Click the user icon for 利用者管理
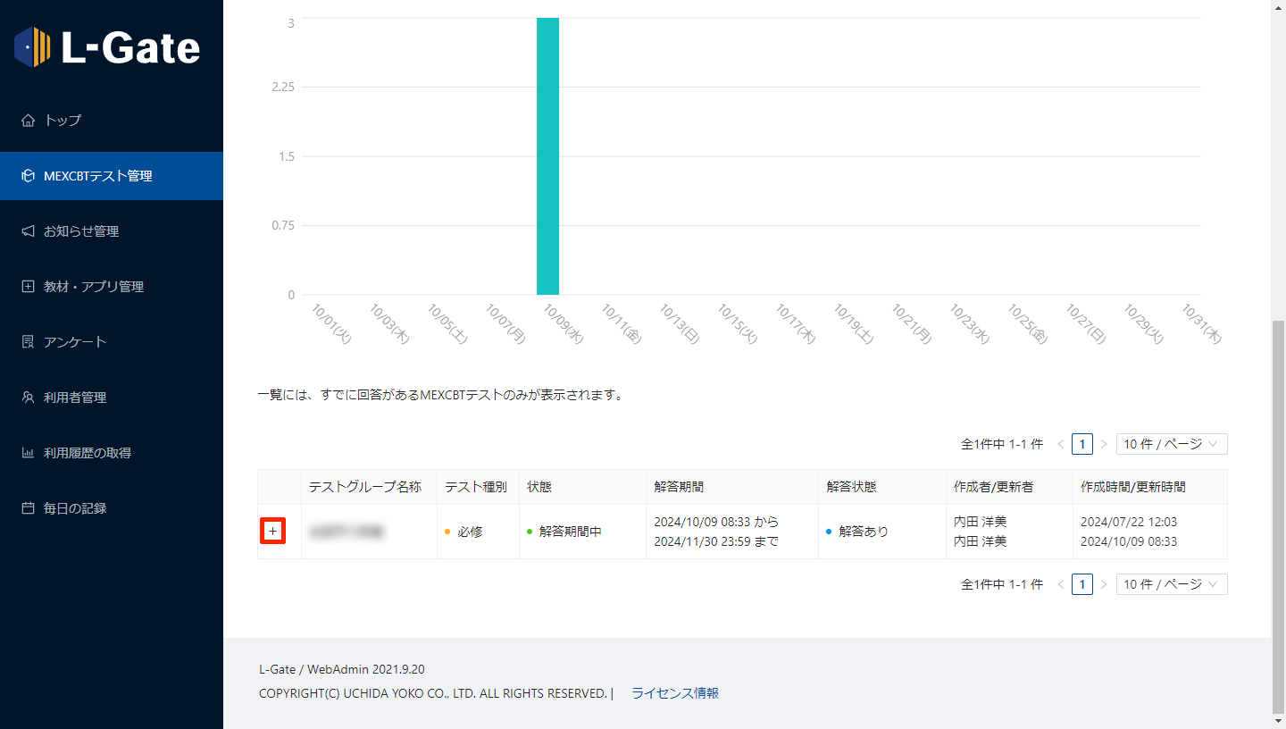The image size is (1286, 729). click(x=28, y=398)
